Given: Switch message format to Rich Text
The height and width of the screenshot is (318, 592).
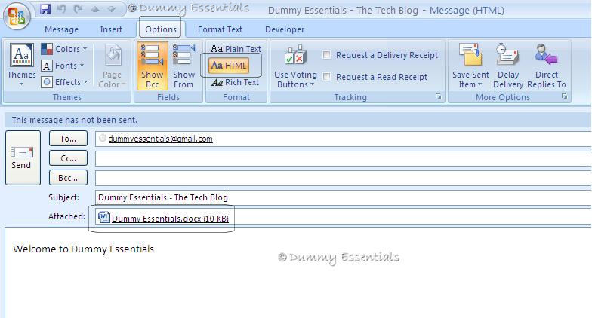Looking at the screenshot, I should [x=235, y=82].
